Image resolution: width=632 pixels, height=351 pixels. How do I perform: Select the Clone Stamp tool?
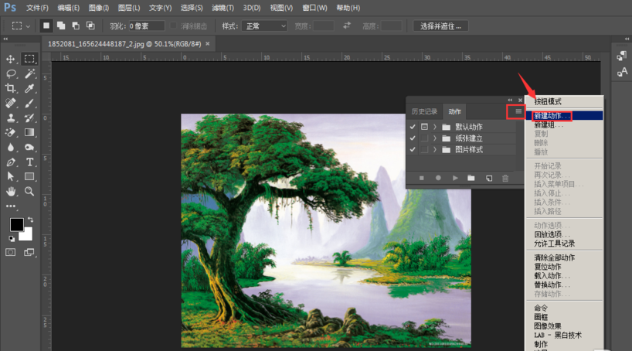[11, 118]
